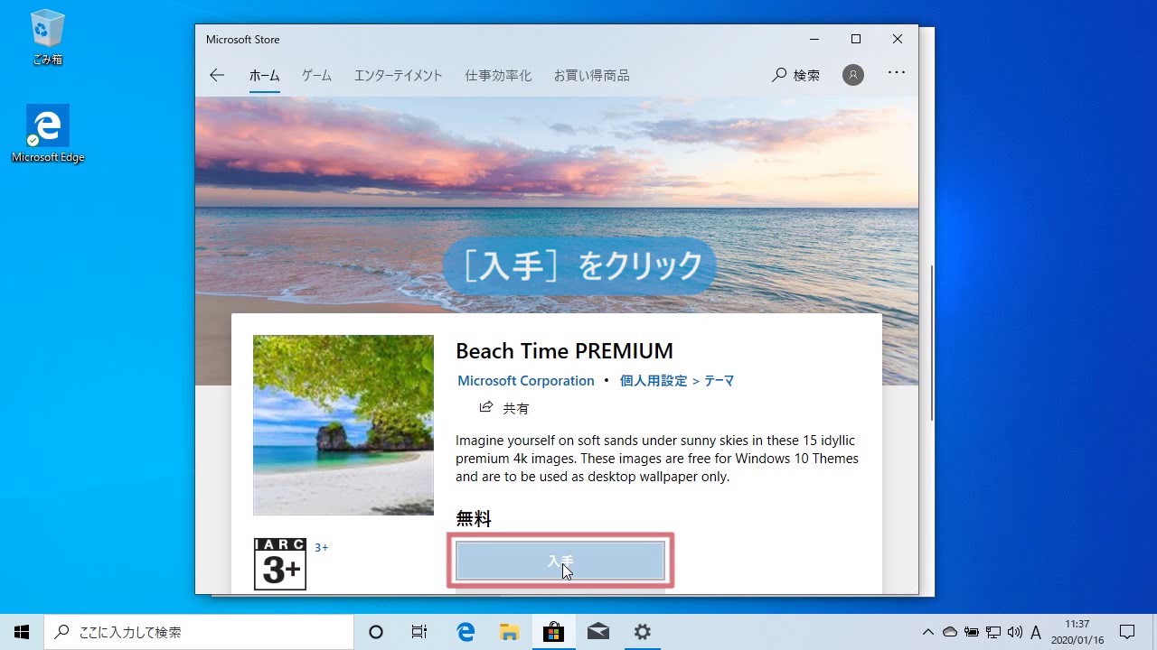Minimize the Microsoft Store window

(814, 39)
